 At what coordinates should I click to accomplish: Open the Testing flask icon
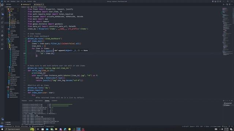click(x=2, y=31)
